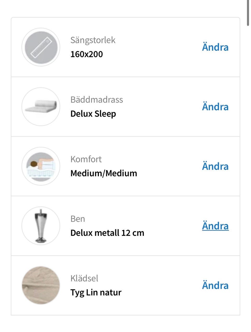Click the Bäddmadrass label
The width and height of the screenshot is (251, 332).
click(96, 100)
